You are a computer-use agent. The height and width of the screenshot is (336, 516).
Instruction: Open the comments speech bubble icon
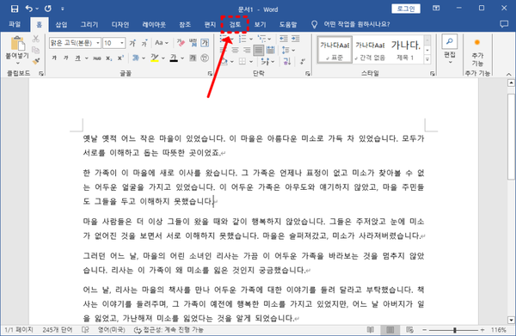coord(504,24)
